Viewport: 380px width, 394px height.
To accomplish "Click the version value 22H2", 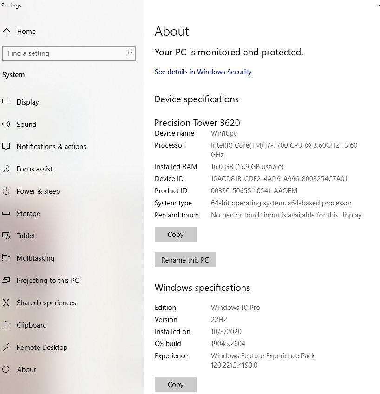I will point(219,320).
